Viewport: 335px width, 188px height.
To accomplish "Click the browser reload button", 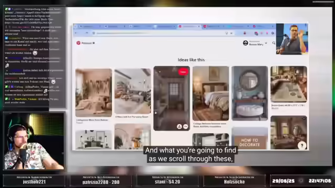I will point(87,33).
